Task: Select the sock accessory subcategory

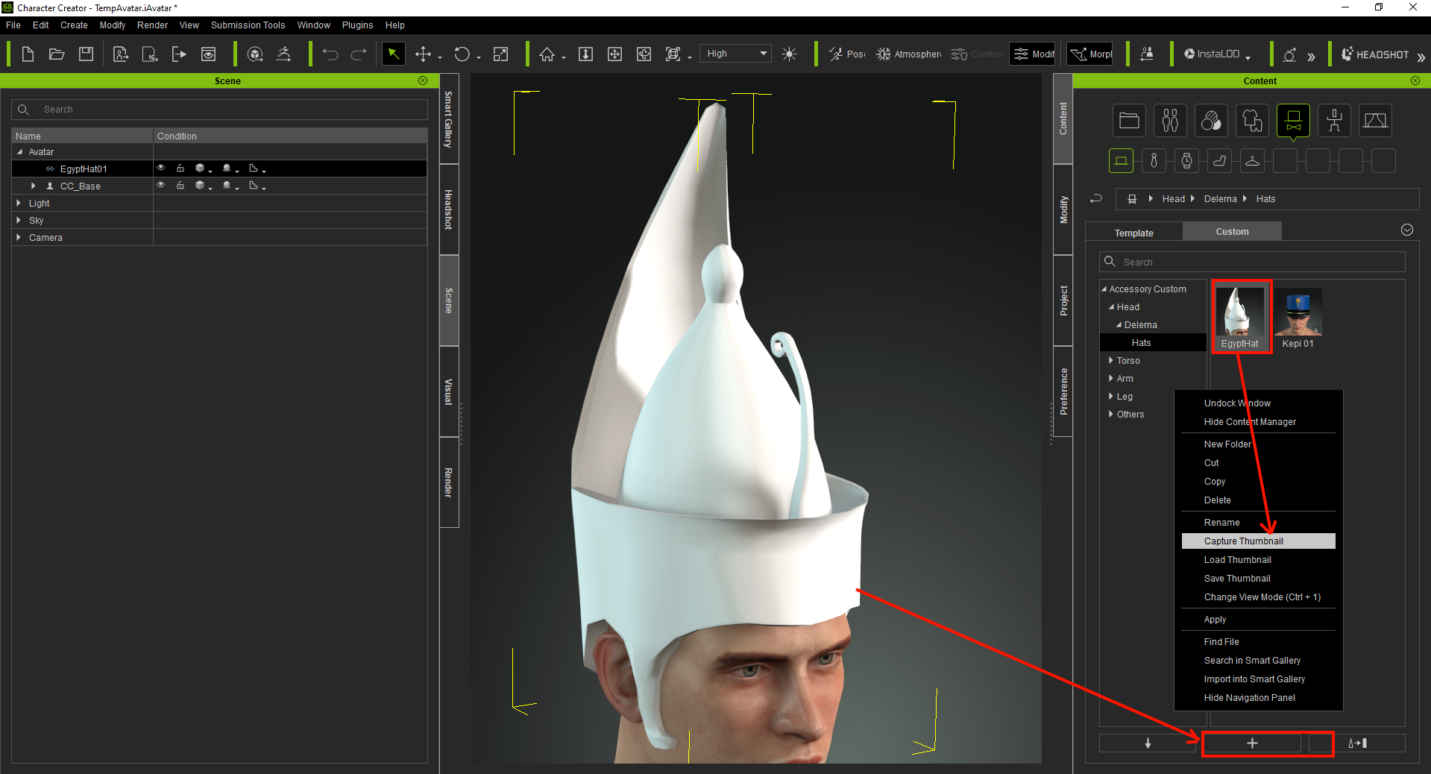Action: click(x=1219, y=160)
